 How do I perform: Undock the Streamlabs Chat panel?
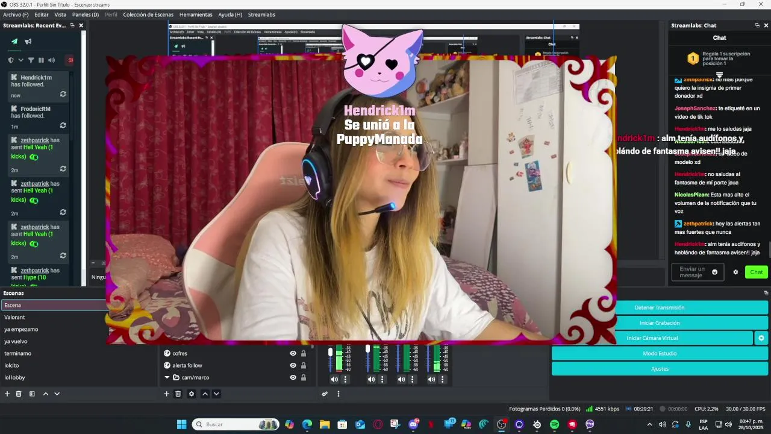[757, 25]
